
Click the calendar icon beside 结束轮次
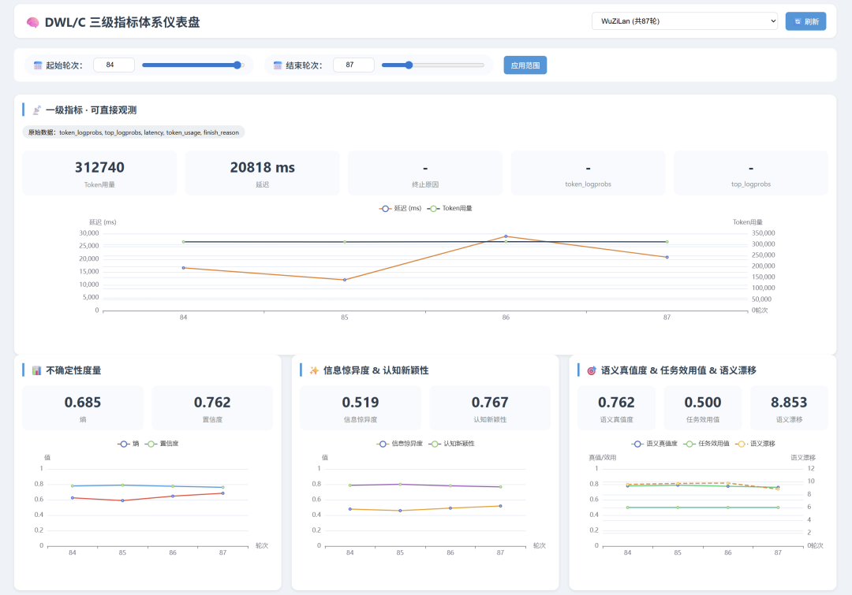278,65
